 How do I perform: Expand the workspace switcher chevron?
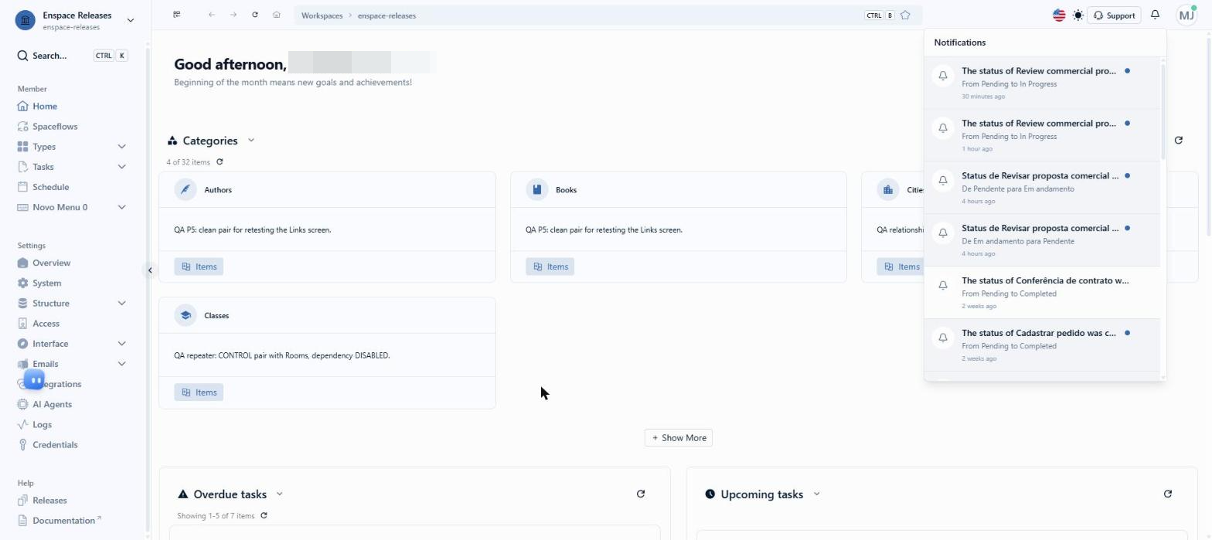pyautogui.click(x=131, y=21)
